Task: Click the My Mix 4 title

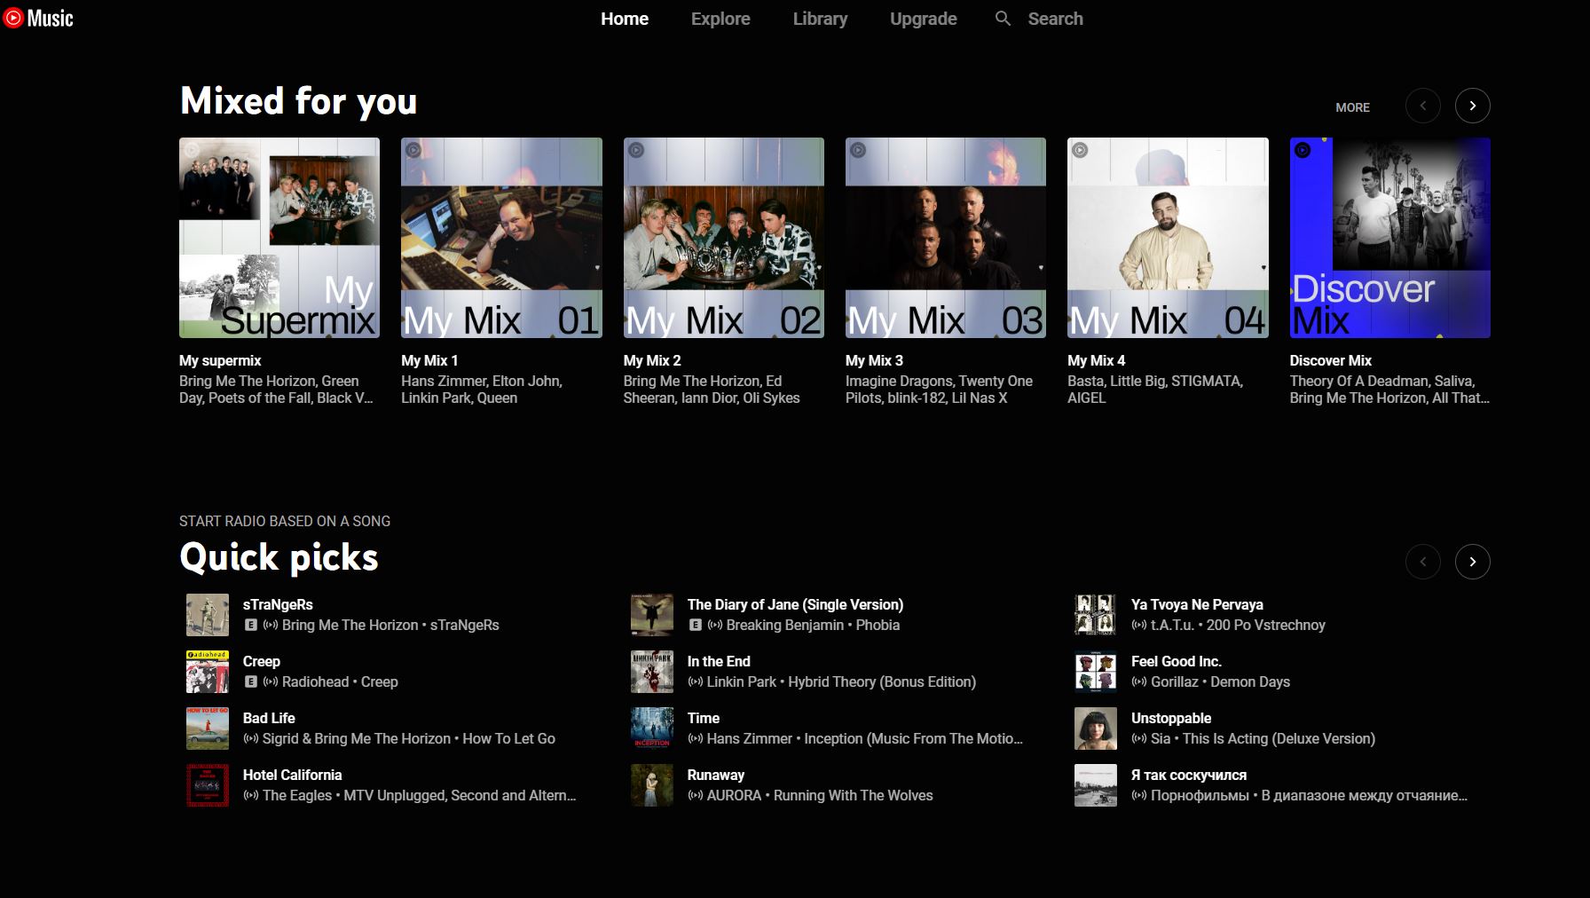Action: (x=1096, y=360)
